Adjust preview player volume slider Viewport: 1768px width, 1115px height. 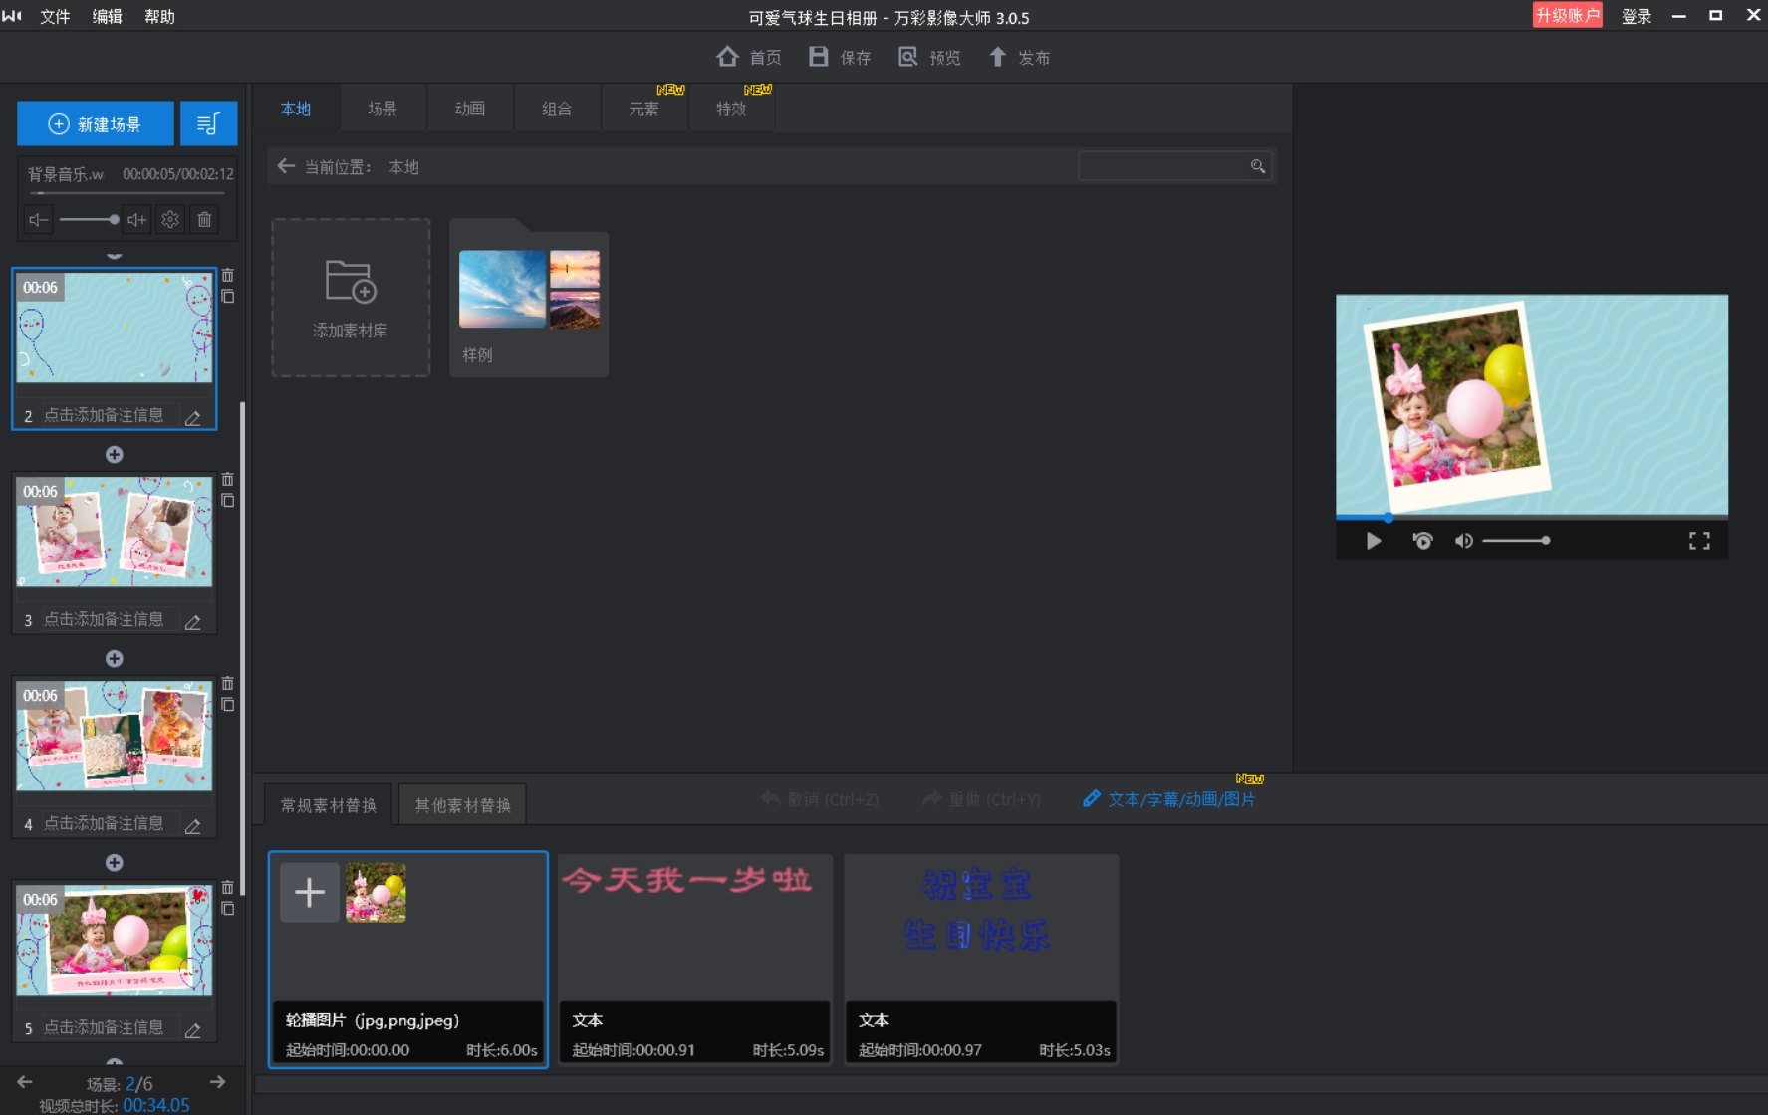point(1515,541)
